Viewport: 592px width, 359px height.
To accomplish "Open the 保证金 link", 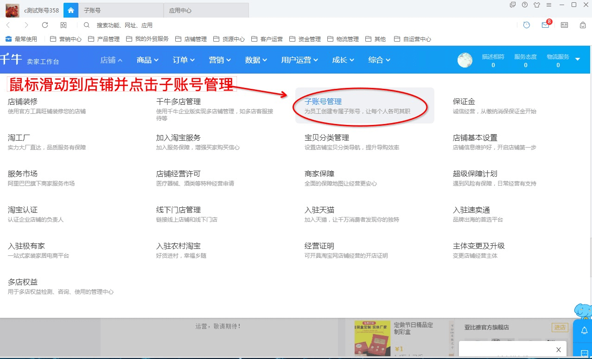I will (x=464, y=102).
